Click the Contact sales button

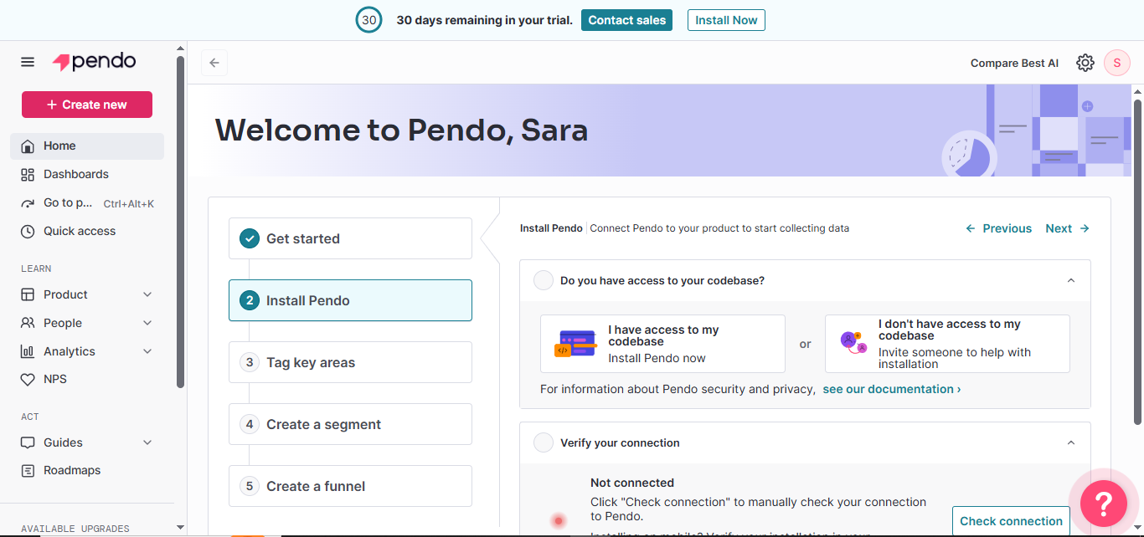[626, 20]
